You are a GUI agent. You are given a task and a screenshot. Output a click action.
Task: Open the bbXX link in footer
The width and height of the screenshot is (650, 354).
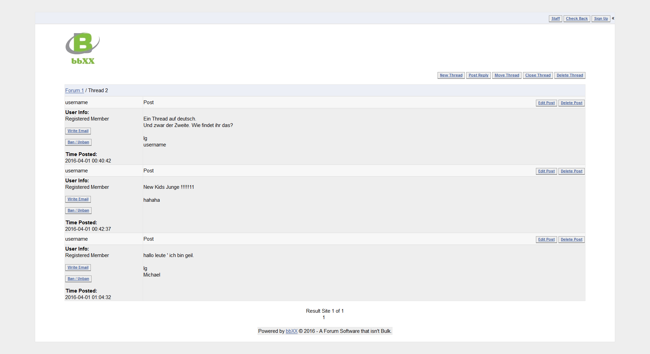pos(291,331)
